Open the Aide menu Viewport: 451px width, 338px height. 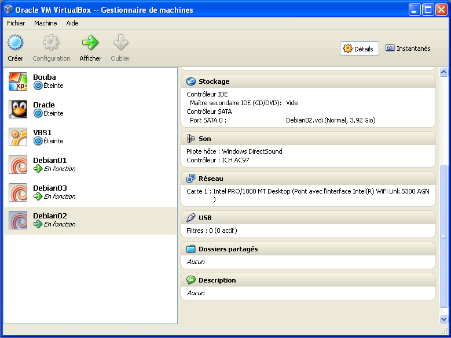click(72, 23)
